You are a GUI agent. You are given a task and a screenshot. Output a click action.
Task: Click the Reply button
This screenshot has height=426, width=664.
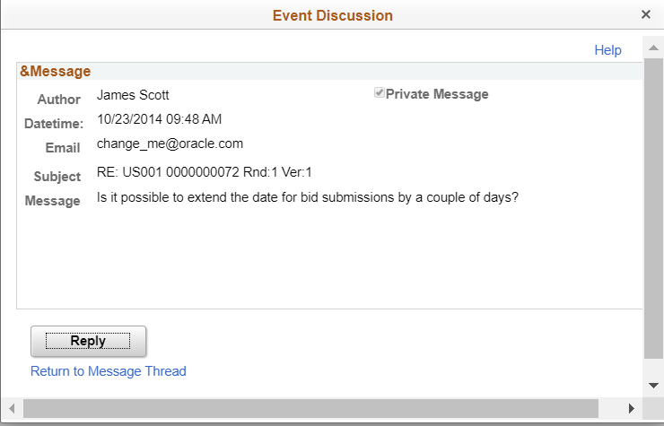[88, 341]
